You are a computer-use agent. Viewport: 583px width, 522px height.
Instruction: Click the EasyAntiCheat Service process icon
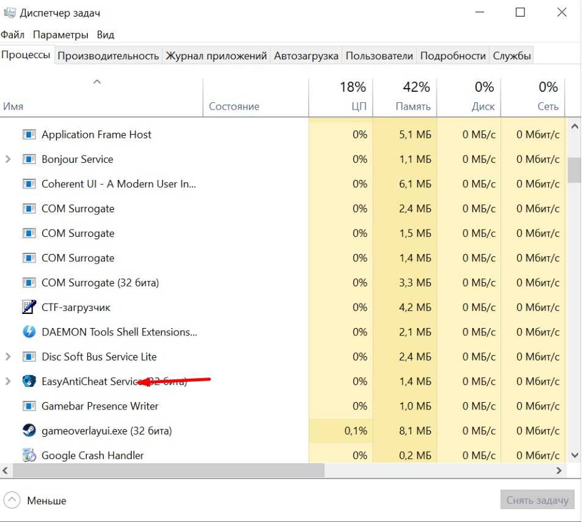29,381
